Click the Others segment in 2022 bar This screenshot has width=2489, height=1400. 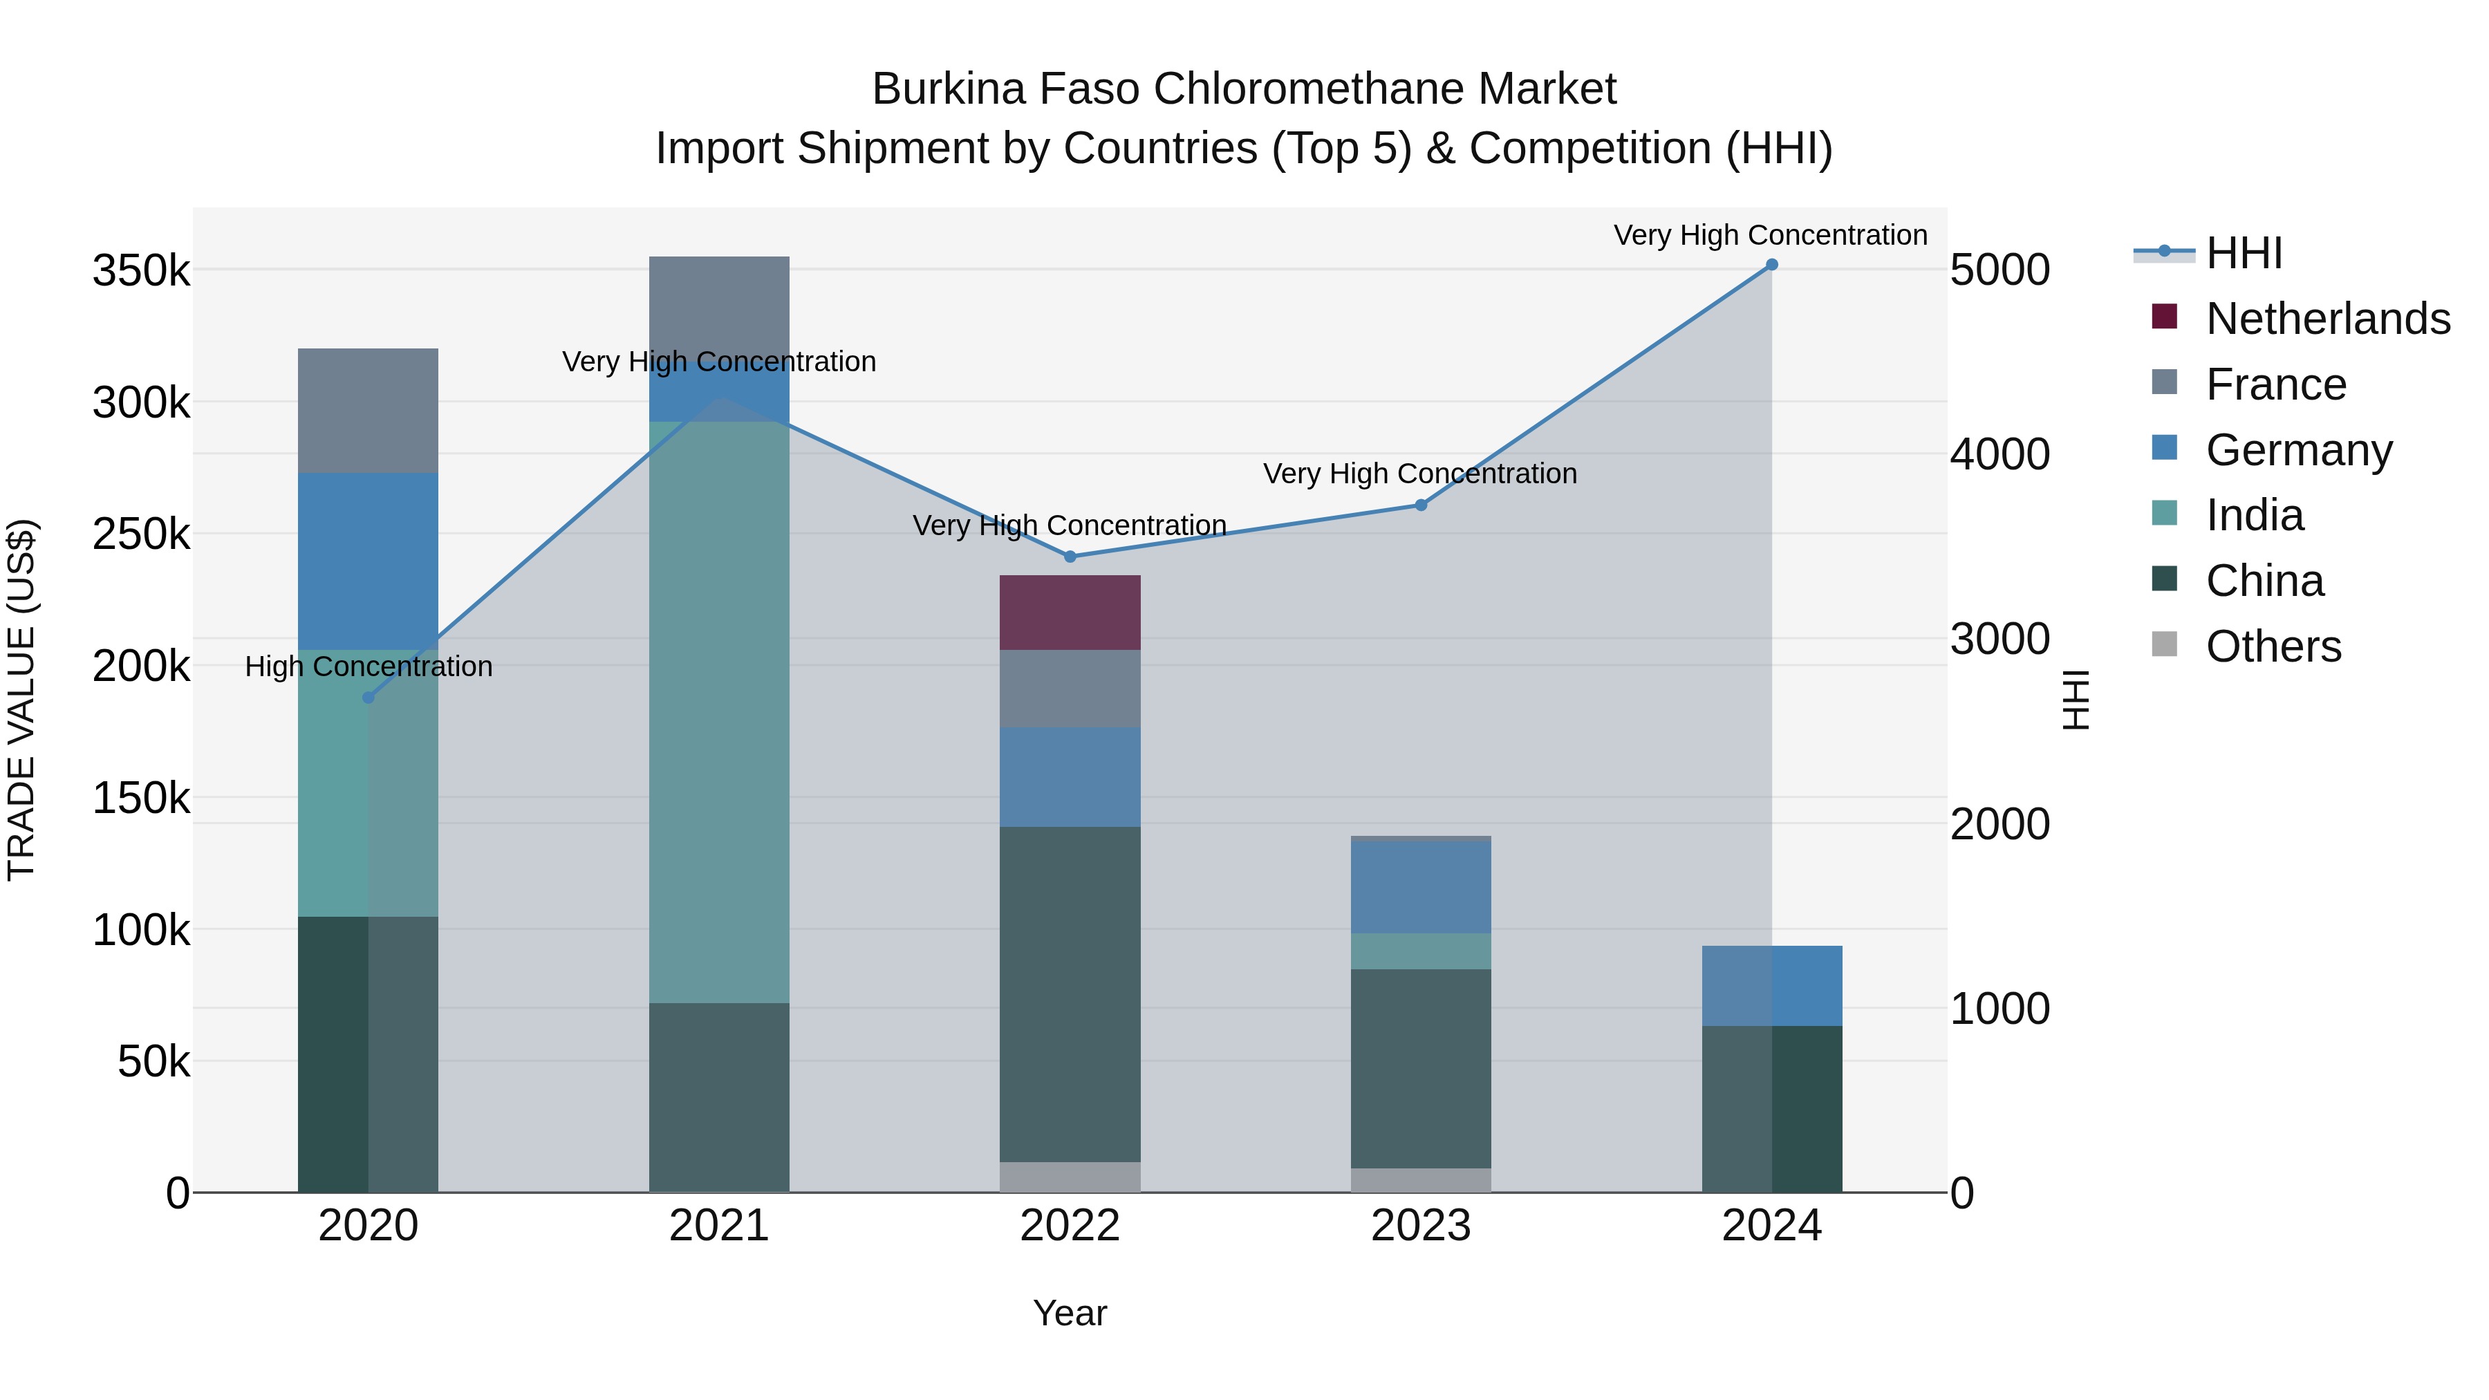click(x=1070, y=1178)
